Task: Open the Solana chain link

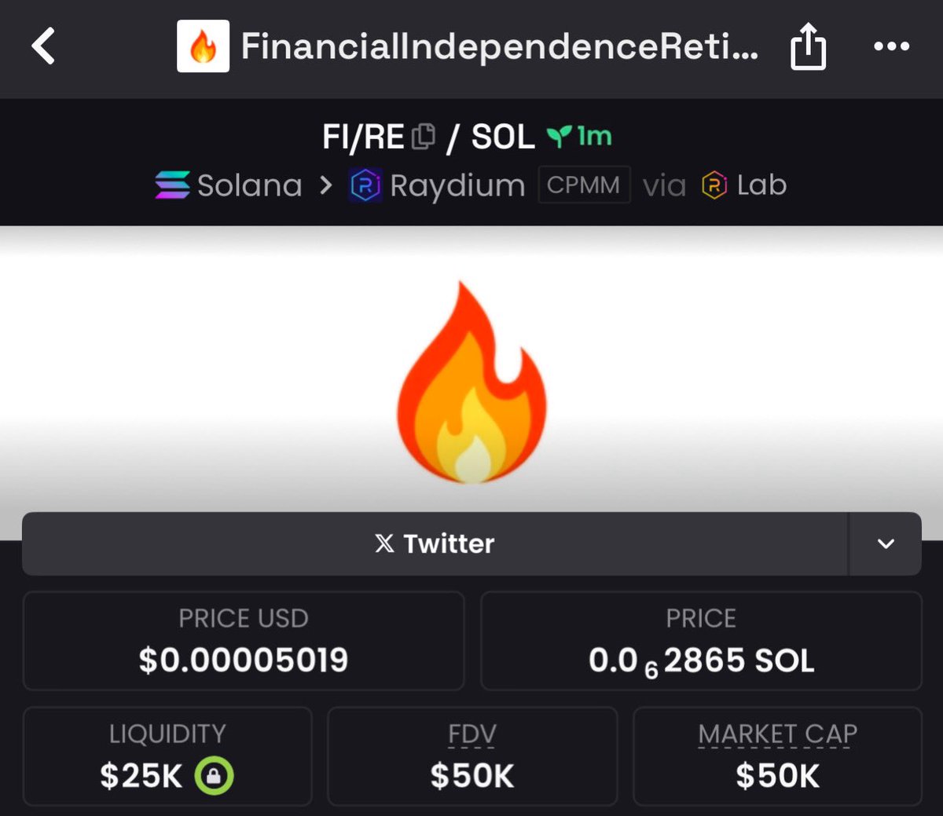Action: [x=229, y=185]
